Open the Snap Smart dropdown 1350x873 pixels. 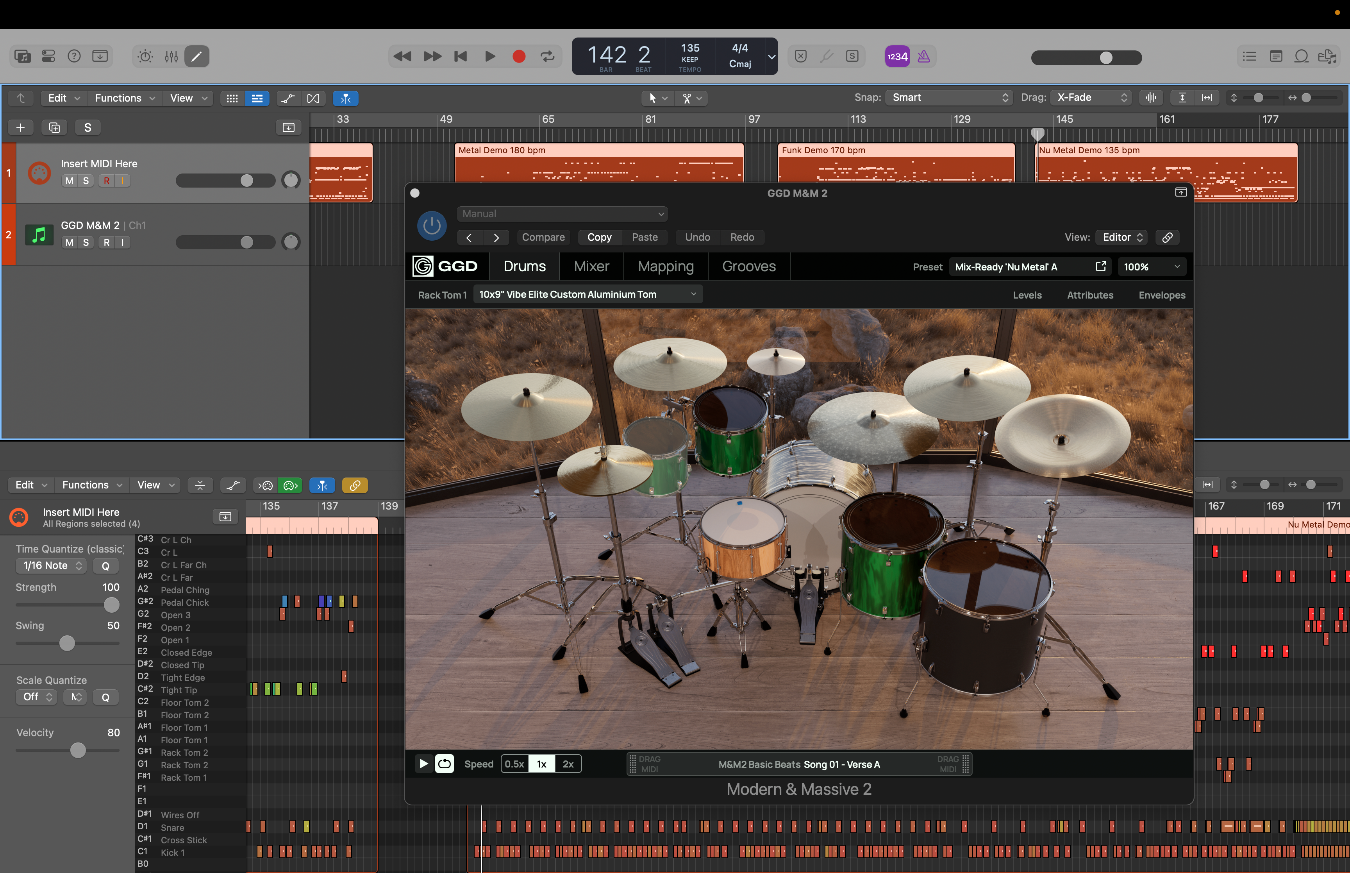948,98
